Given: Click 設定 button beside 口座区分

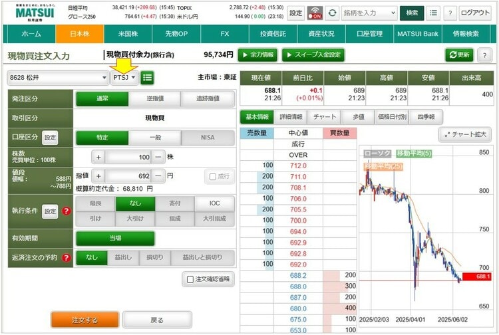Looking at the screenshot, I should 50,138.
